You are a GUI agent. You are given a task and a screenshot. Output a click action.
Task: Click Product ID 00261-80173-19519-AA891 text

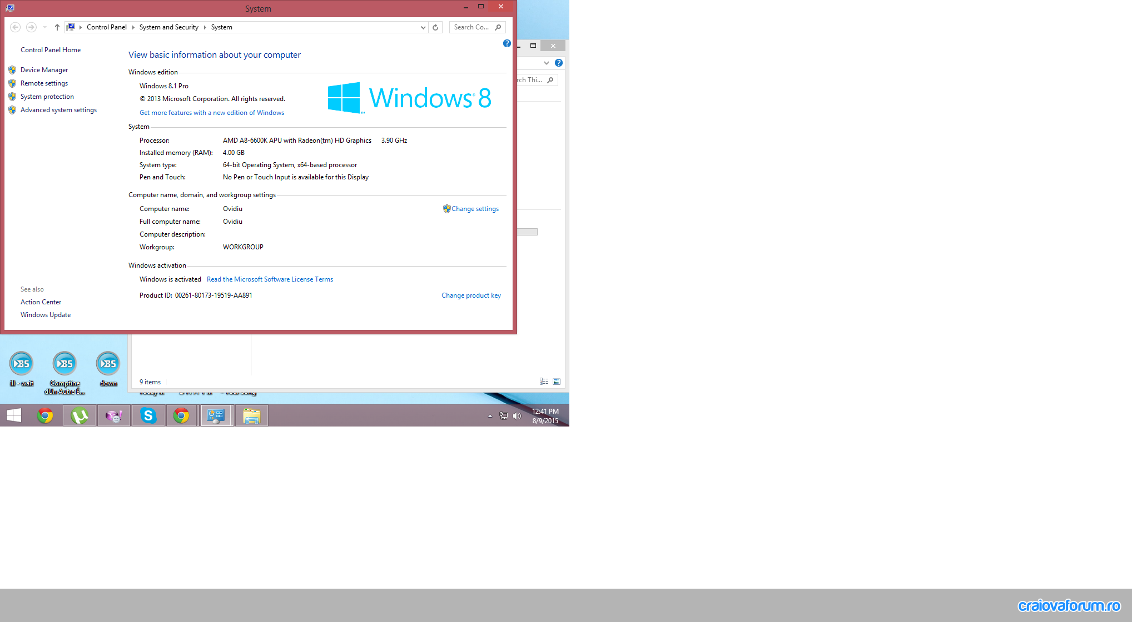pyautogui.click(x=214, y=295)
